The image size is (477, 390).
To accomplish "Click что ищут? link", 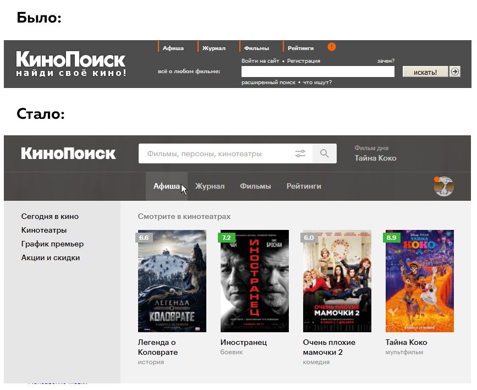I will click(317, 83).
